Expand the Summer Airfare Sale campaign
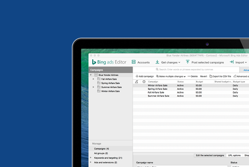The height and width of the screenshot is (167, 249). (x=93, y=87)
